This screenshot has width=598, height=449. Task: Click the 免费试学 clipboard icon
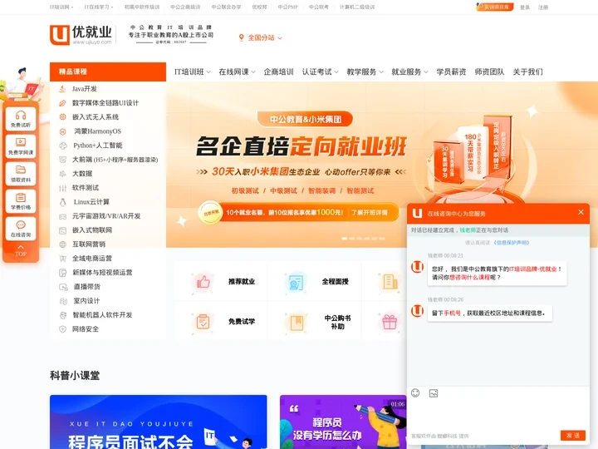point(203,322)
